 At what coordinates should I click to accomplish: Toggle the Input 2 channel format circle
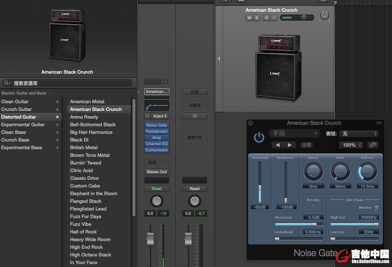pos(147,116)
